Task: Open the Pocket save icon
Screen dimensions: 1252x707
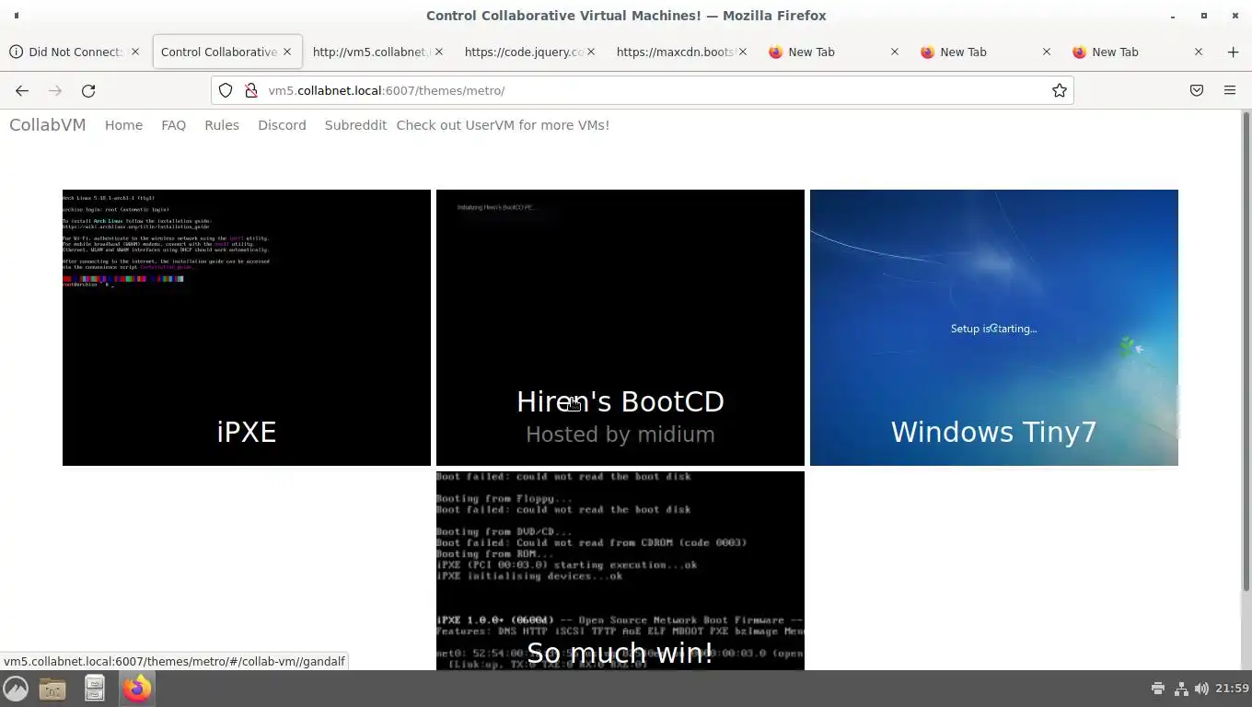Action: 1197,90
